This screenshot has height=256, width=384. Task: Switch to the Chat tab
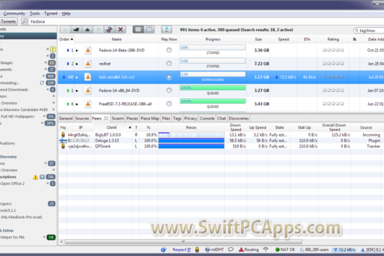coord(221,118)
